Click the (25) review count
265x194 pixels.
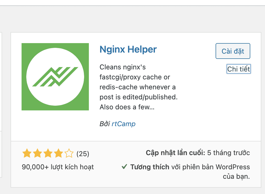83,153
